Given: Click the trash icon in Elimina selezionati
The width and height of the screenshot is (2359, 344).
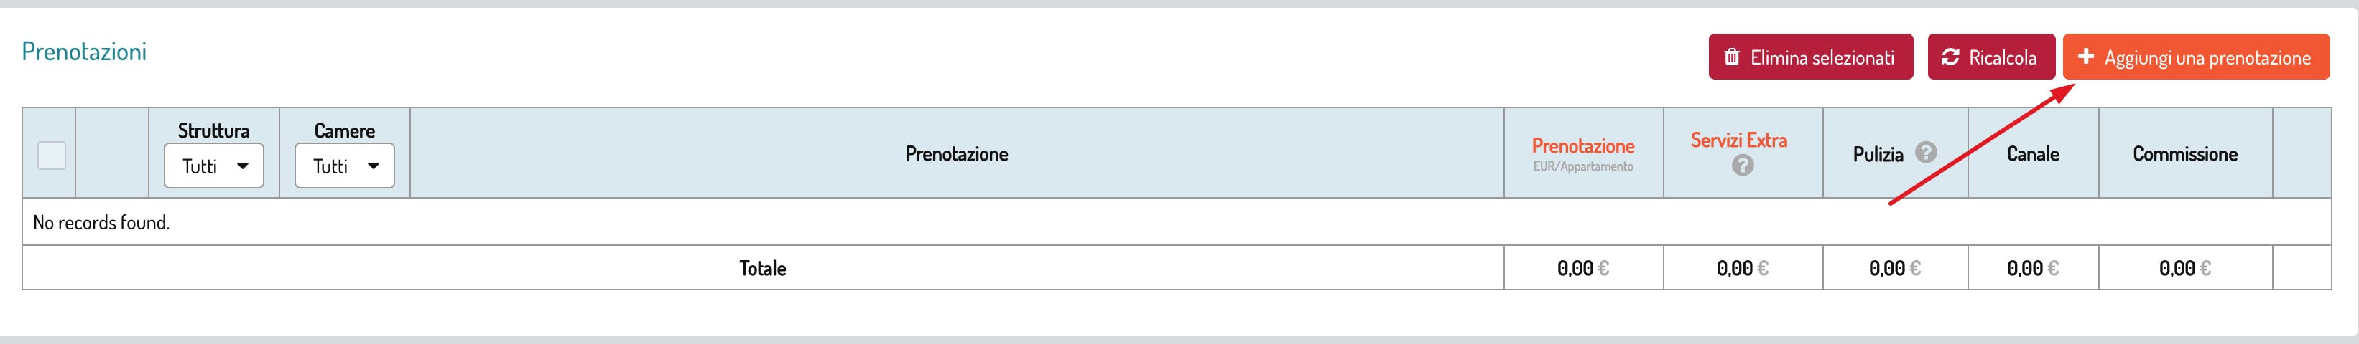Looking at the screenshot, I should click(1732, 57).
